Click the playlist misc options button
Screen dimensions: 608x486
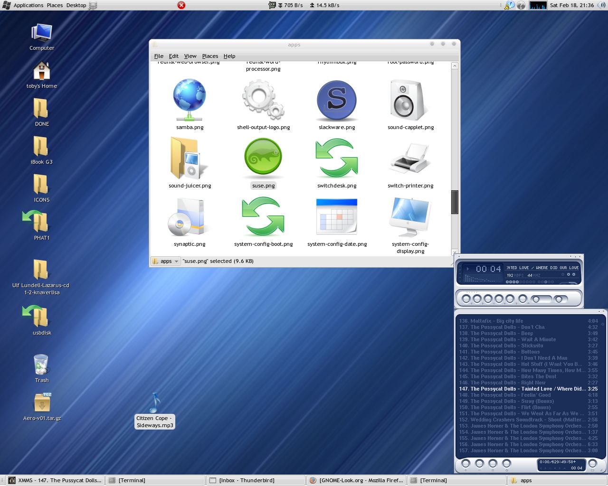click(506, 464)
